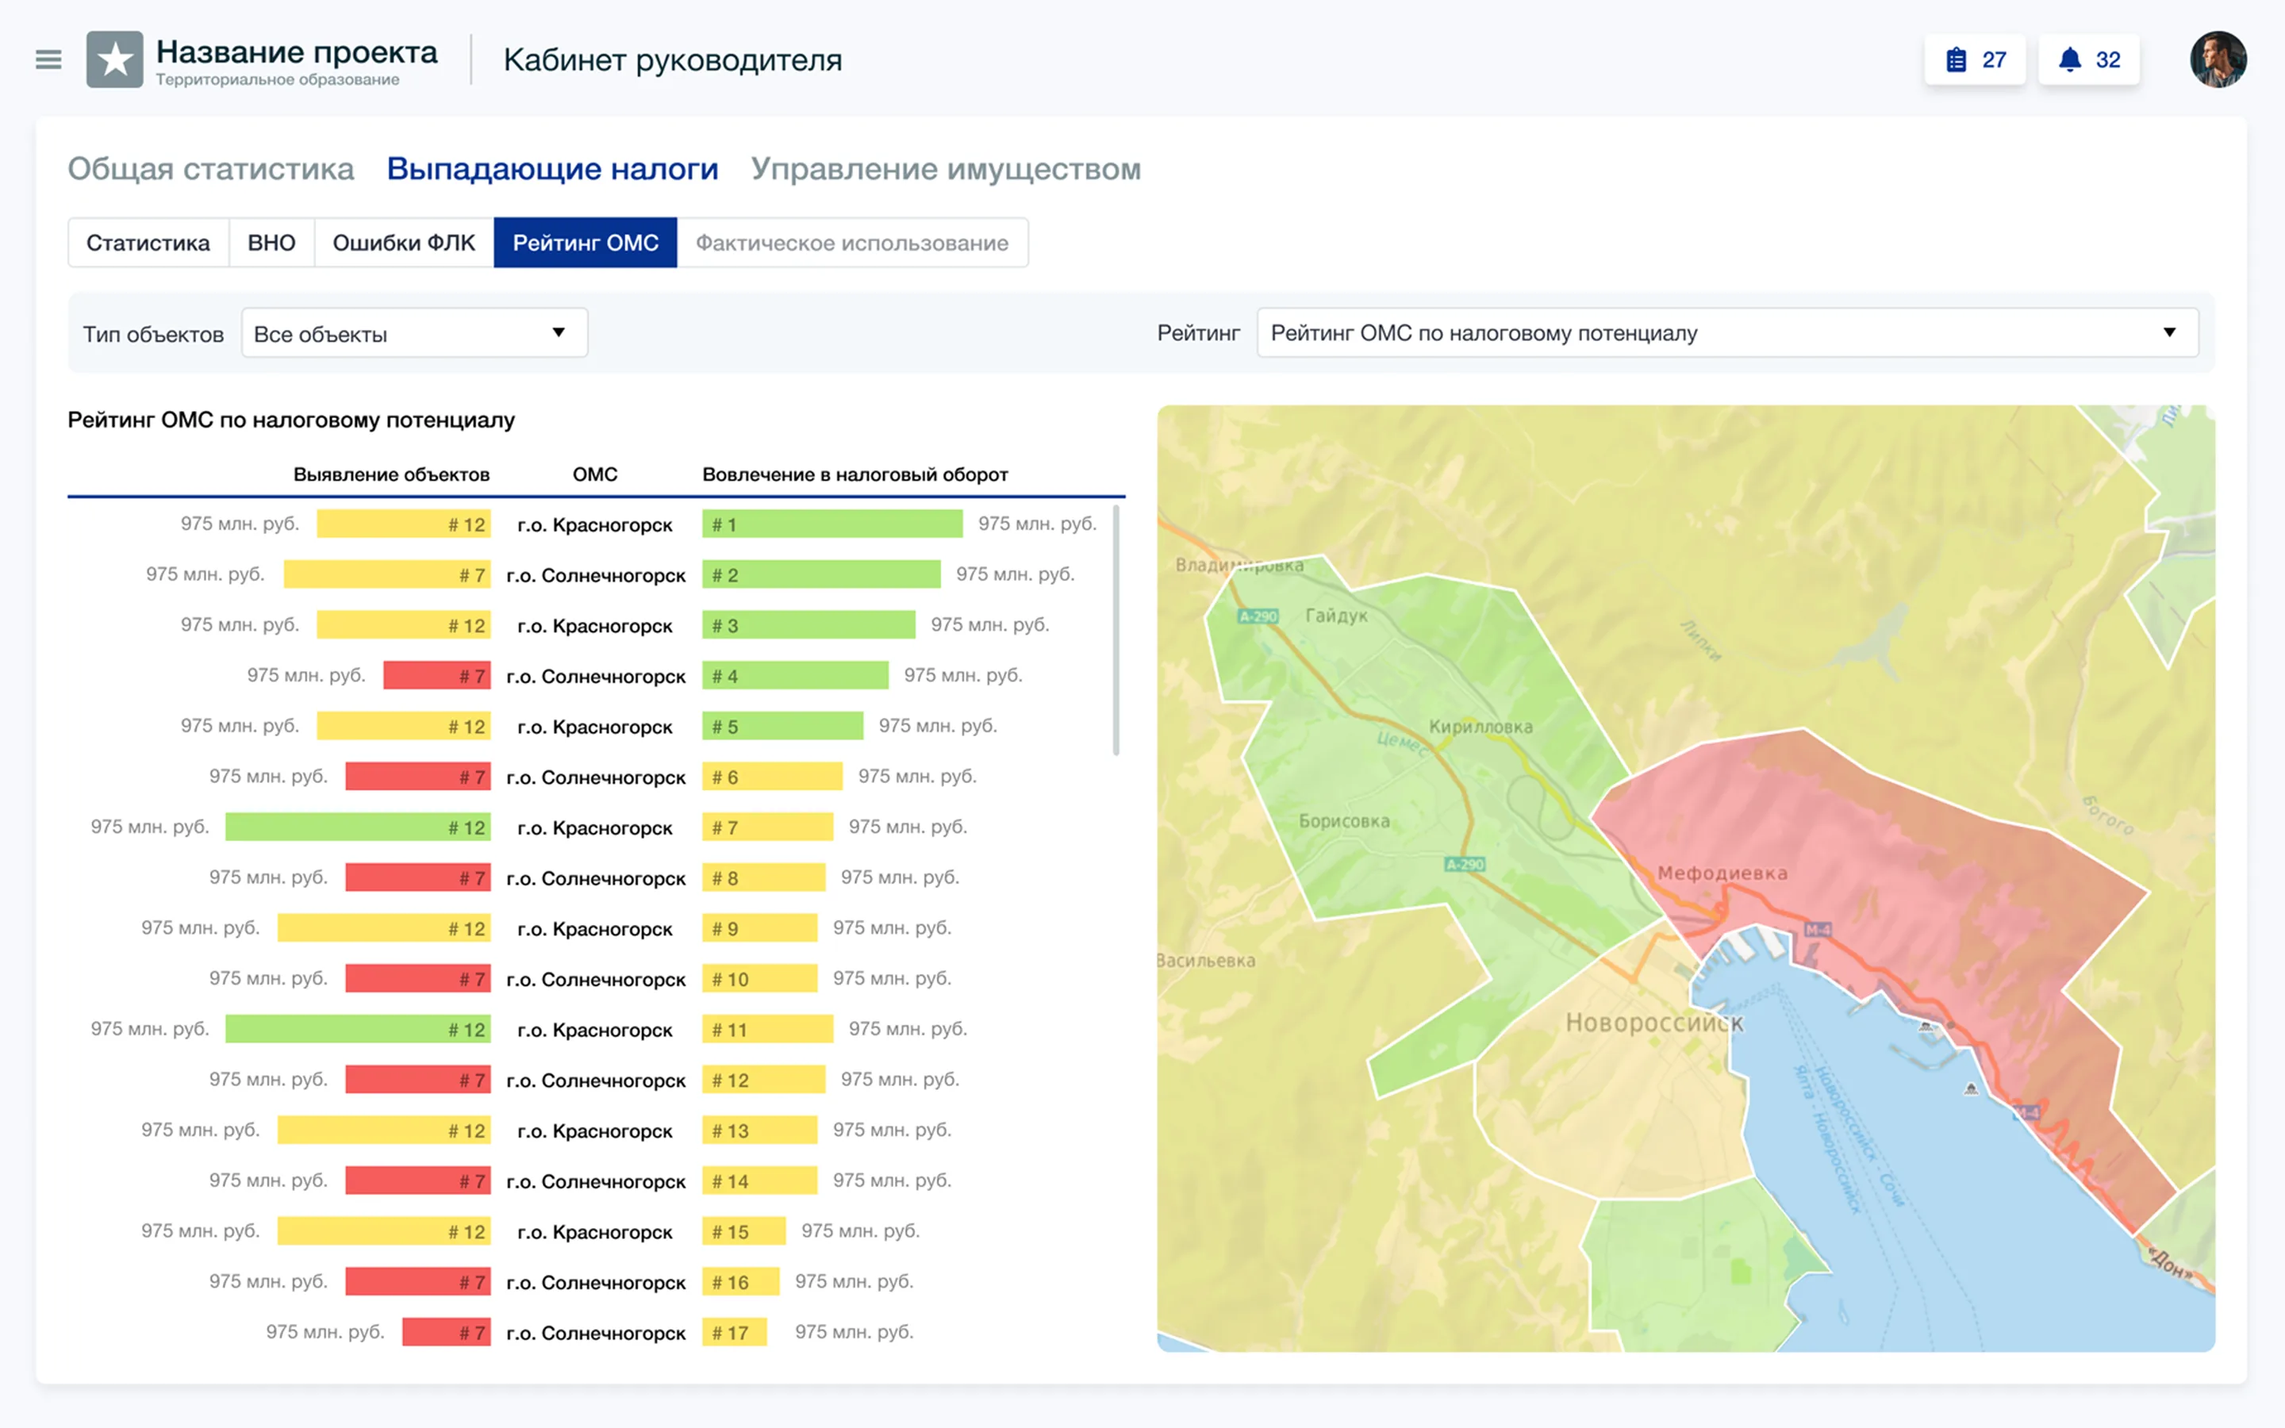Screen dimensions: 2285x1428
Task: Open the user profile avatar
Action: tap(2218, 59)
